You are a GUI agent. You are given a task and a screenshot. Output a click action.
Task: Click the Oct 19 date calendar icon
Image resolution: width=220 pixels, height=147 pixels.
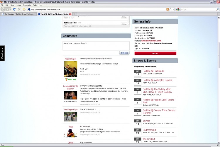click(x=138, y=123)
